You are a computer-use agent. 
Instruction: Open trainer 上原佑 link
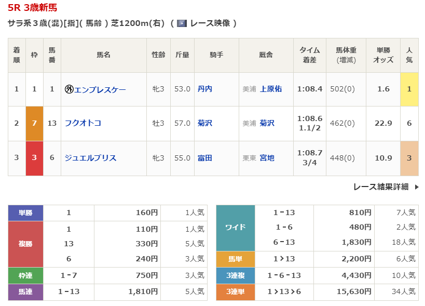click(270, 89)
